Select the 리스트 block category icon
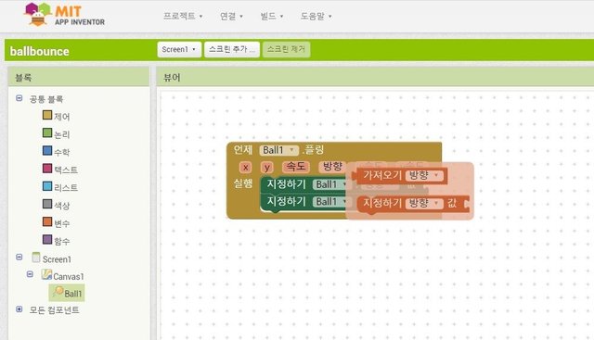This screenshot has height=340, width=594. coord(47,186)
